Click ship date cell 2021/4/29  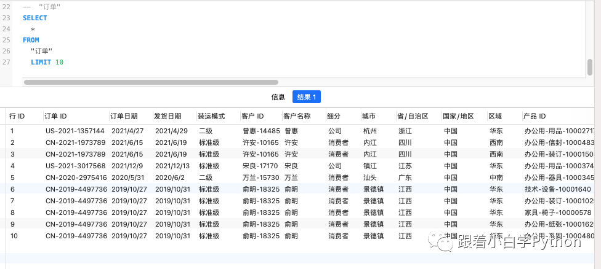coord(171,131)
